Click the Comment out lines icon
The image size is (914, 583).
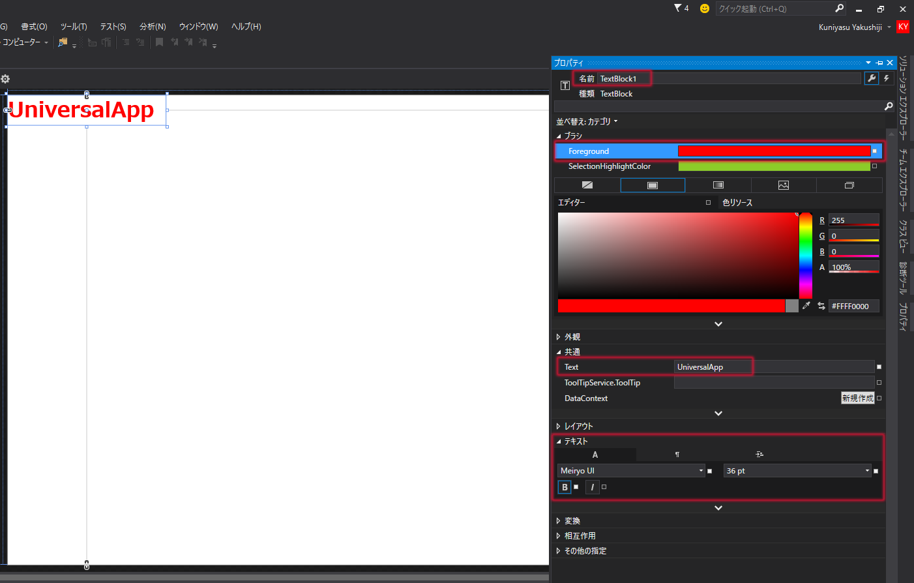click(126, 42)
